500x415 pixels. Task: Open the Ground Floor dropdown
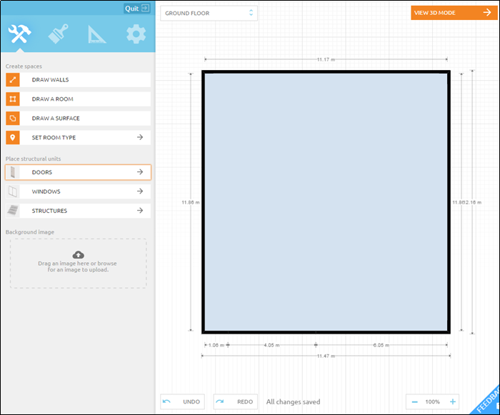pyautogui.click(x=209, y=13)
